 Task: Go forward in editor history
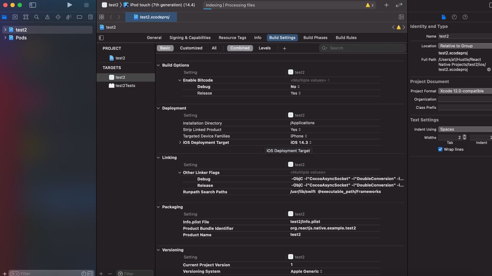[x=119, y=17]
